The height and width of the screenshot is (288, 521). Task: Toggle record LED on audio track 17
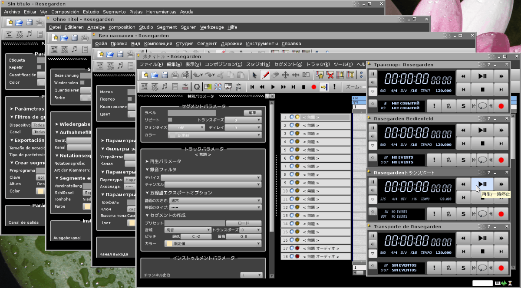(297, 249)
